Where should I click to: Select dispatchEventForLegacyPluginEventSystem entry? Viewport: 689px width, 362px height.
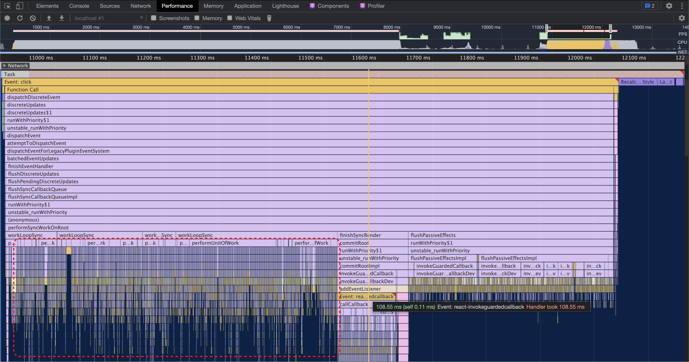click(309, 151)
